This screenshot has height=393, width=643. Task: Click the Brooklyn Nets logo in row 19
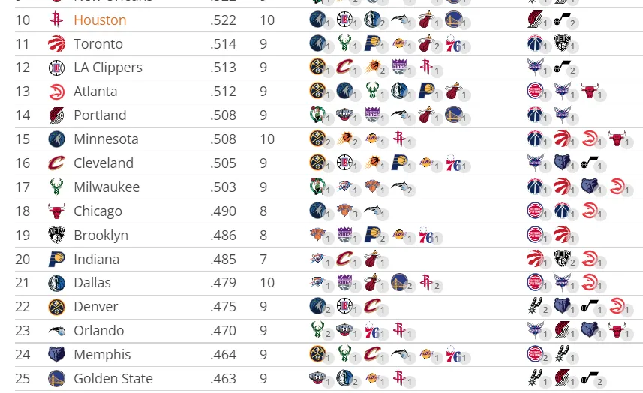tap(56, 235)
